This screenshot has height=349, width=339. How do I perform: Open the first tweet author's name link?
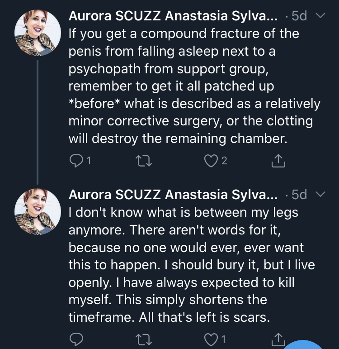173,15
